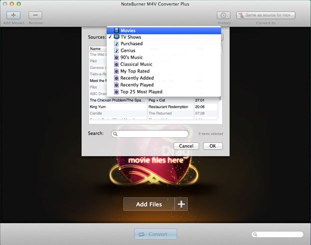The image size is (311, 245).
Task: Start conversion with the Convert button
Action: tap(156, 235)
